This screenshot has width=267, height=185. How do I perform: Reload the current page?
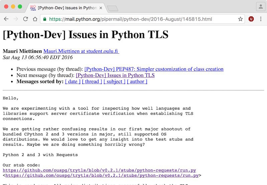pos(26,19)
